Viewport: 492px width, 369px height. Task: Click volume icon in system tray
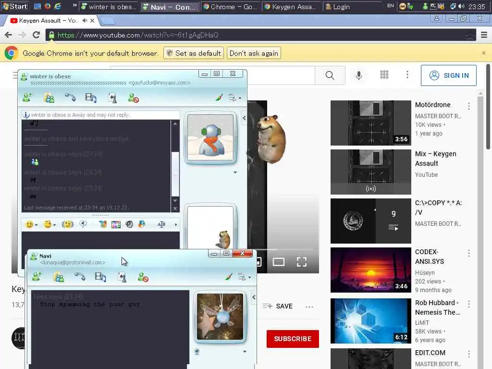tap(461, 6)
